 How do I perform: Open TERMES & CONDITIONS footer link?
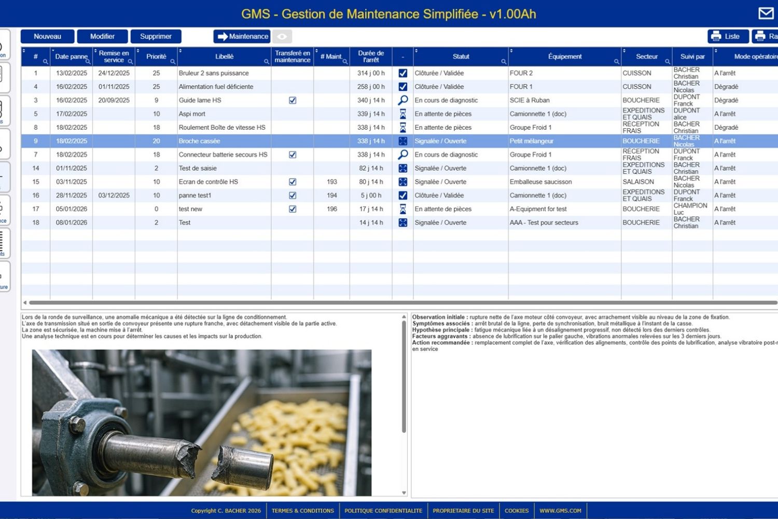click(x=302, y=511)
